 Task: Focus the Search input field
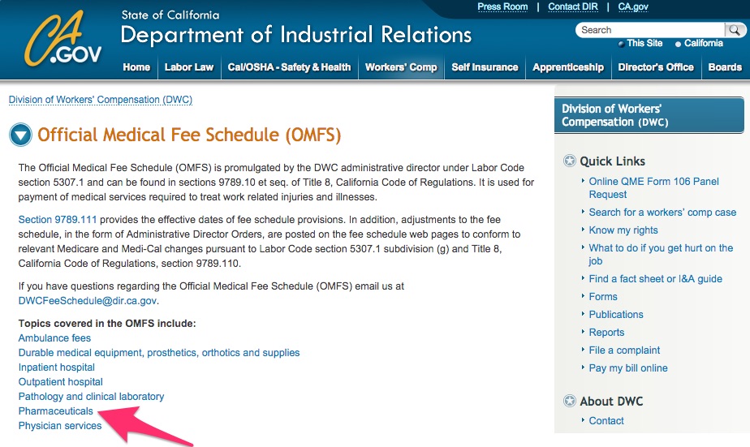click(650, 30)
